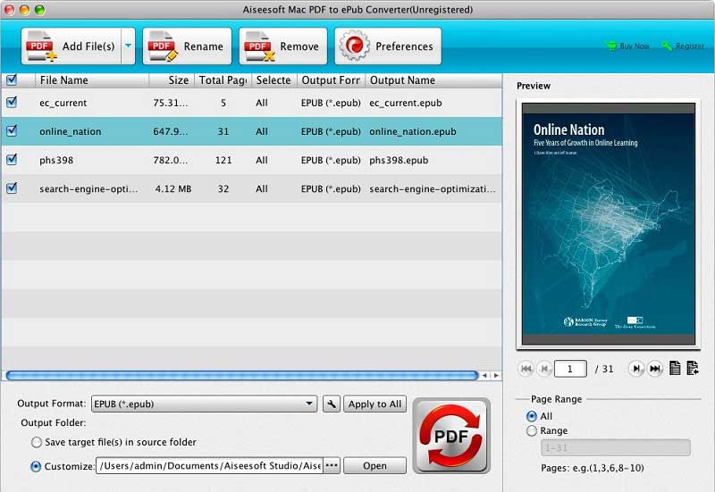
Task: Click the scroll-right arrow of file list
Action: coord(496,375)
